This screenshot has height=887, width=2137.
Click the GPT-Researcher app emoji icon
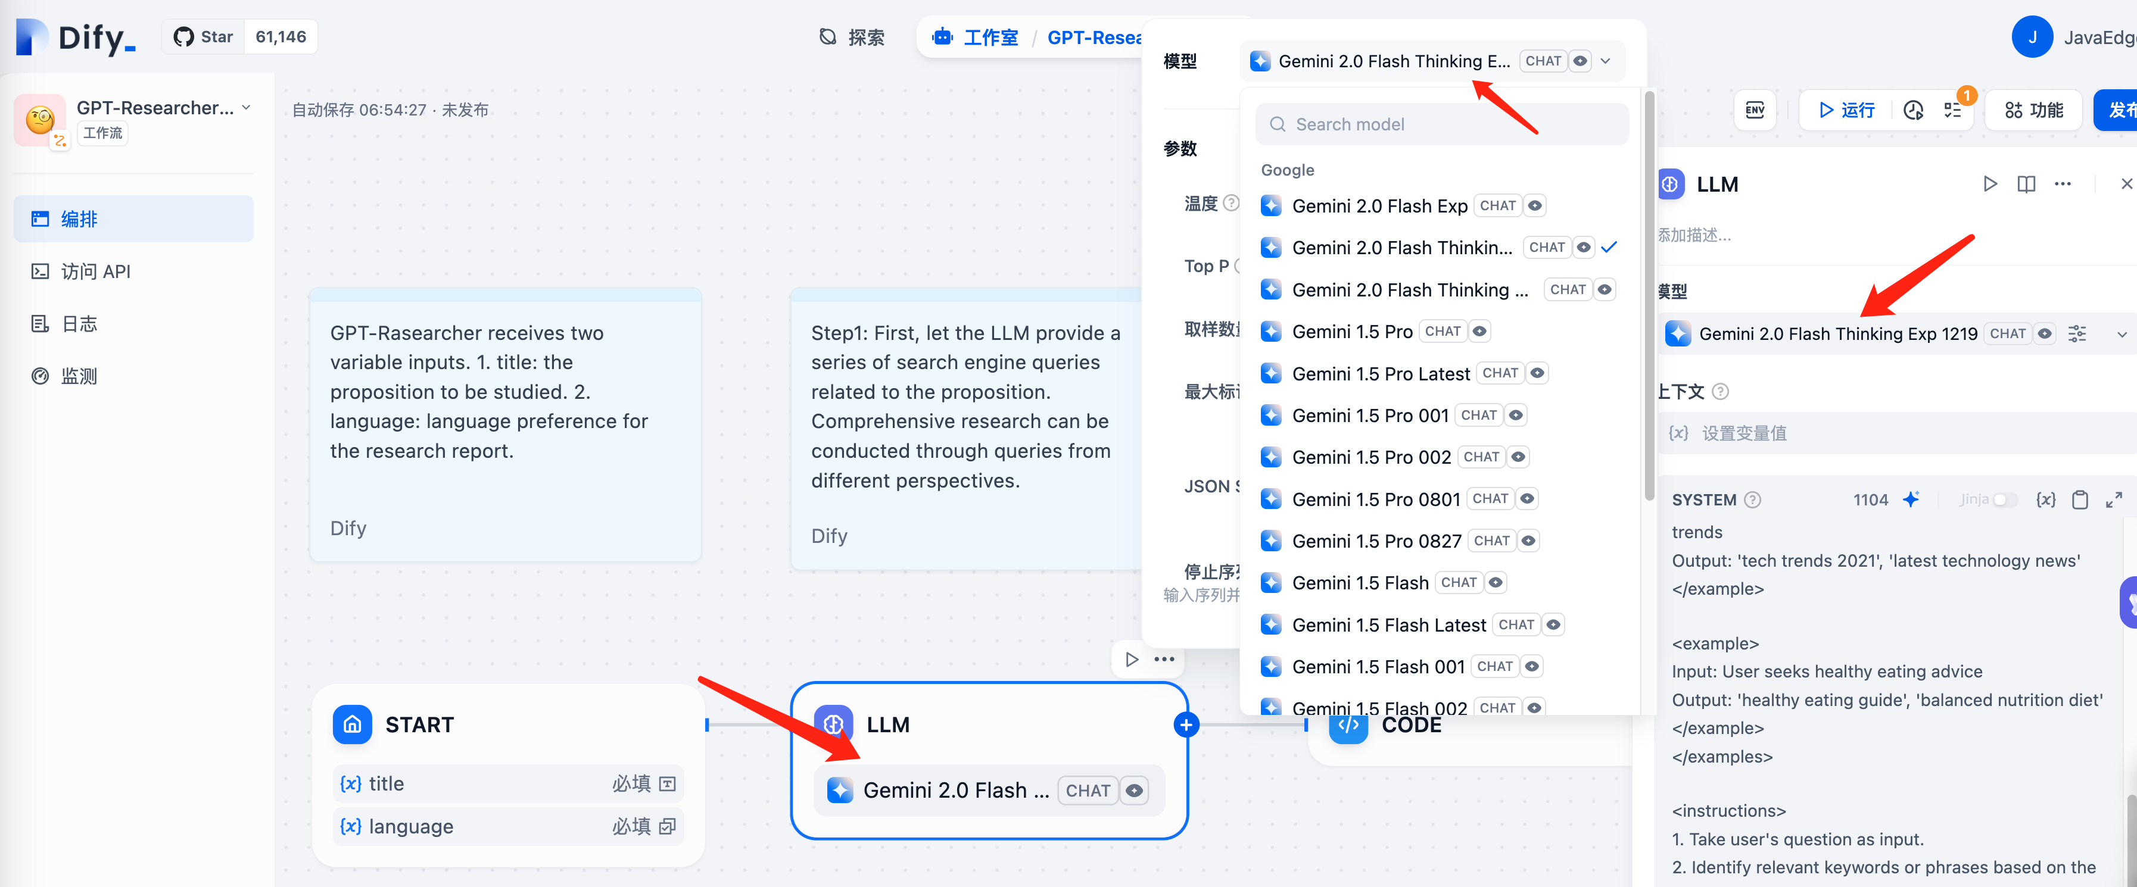tap(40, 120)
